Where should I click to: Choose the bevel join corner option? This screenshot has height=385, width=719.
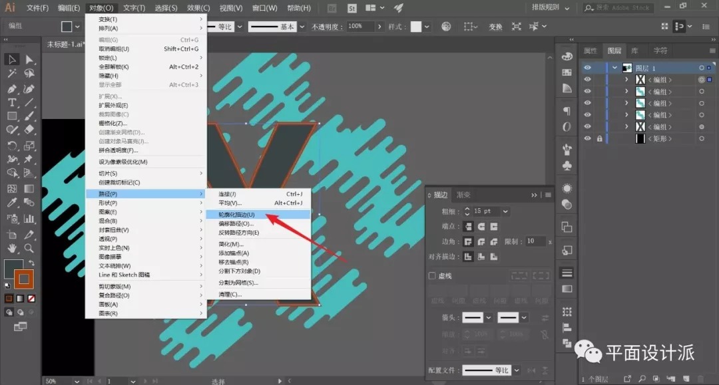pyautogui.click(x=494, y=242)
